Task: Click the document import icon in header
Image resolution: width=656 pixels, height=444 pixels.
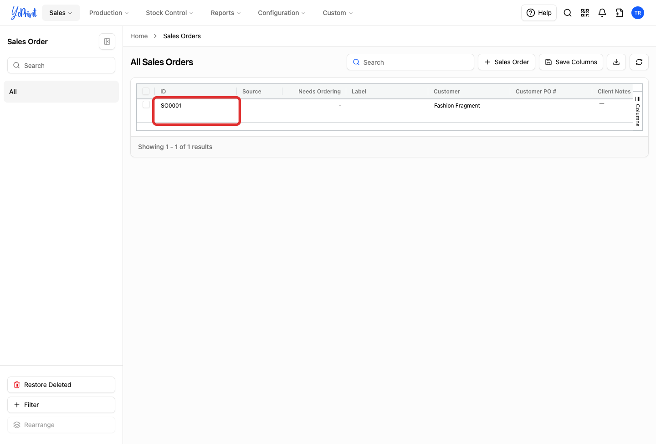Action: (620, 13)
